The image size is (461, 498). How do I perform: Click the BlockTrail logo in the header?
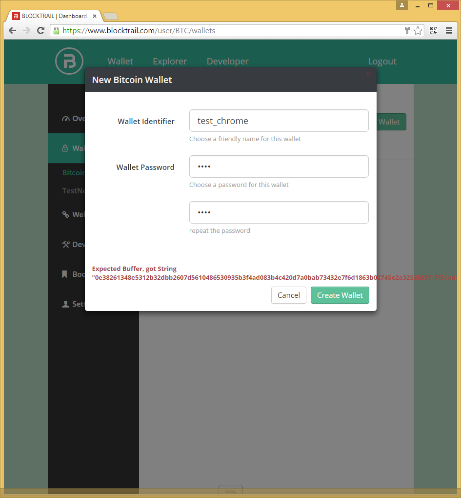tap(69, 61)
